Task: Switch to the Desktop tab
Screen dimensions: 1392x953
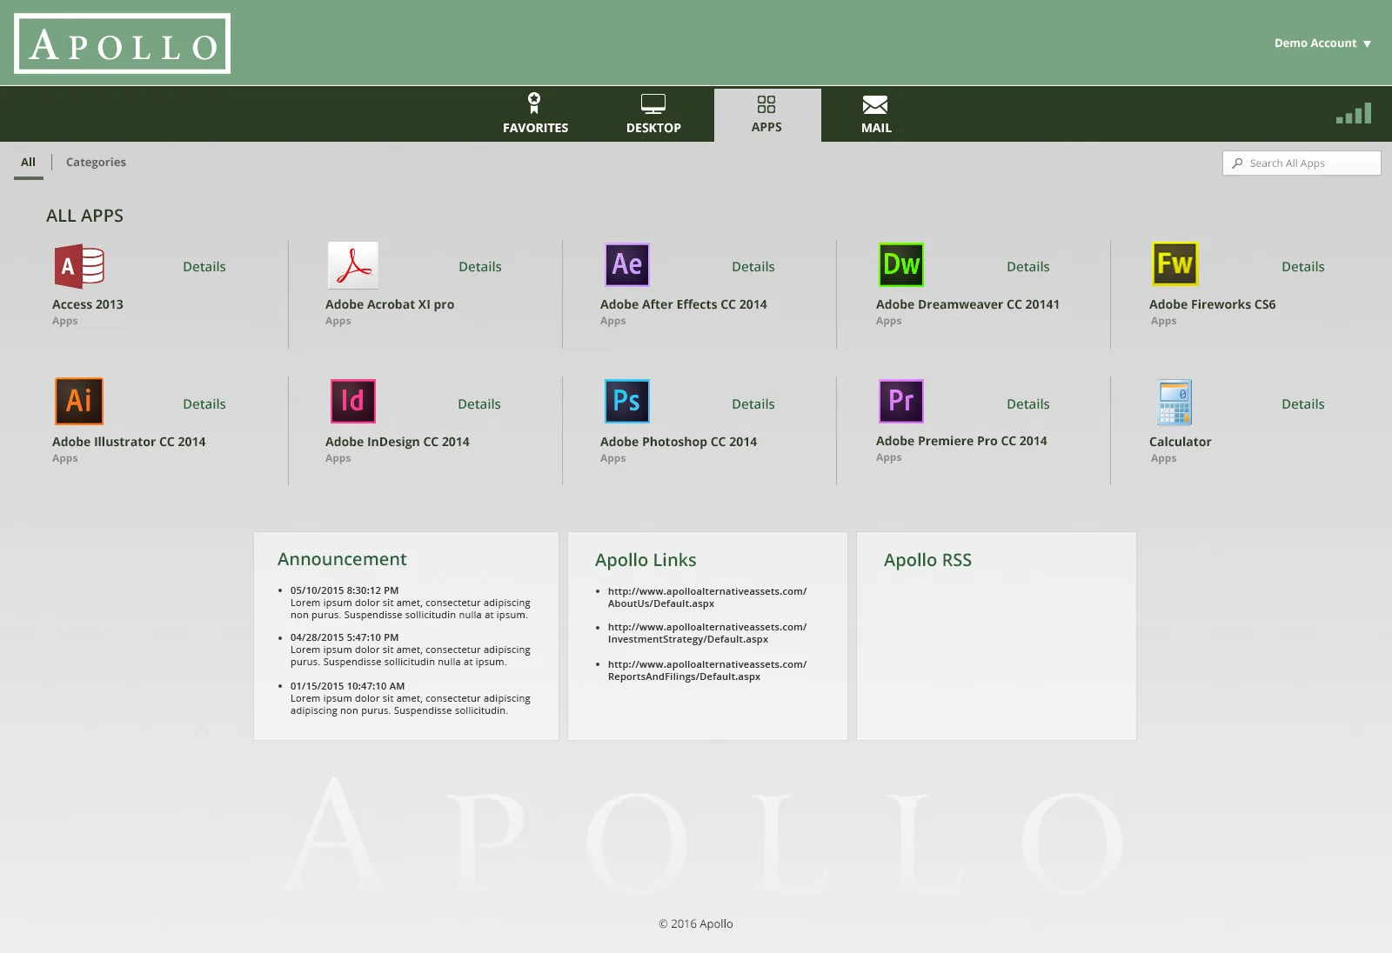Action: (653, 114)
